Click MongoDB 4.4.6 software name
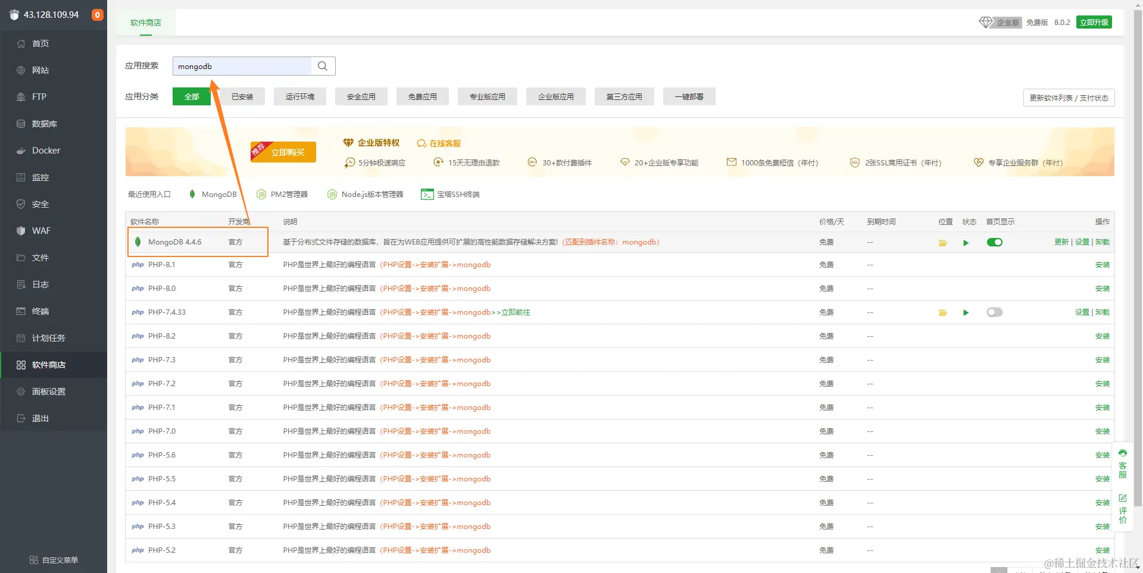1143x573 pixels. 175,242
